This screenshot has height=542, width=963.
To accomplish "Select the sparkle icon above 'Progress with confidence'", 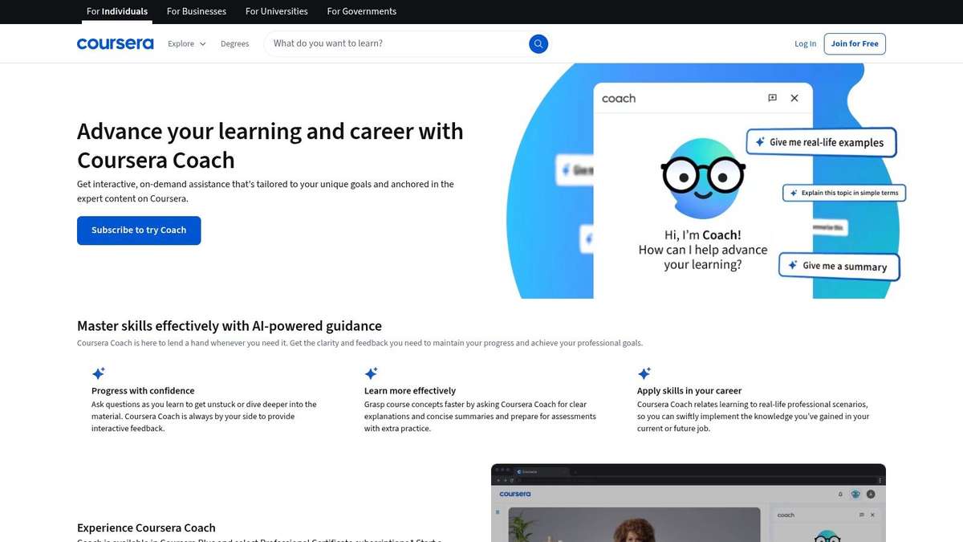I will [x=98, y=373].
